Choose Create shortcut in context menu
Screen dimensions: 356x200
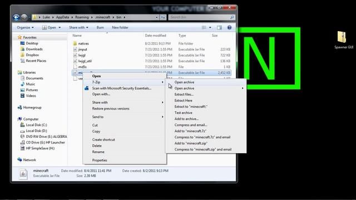click(103, 139)
